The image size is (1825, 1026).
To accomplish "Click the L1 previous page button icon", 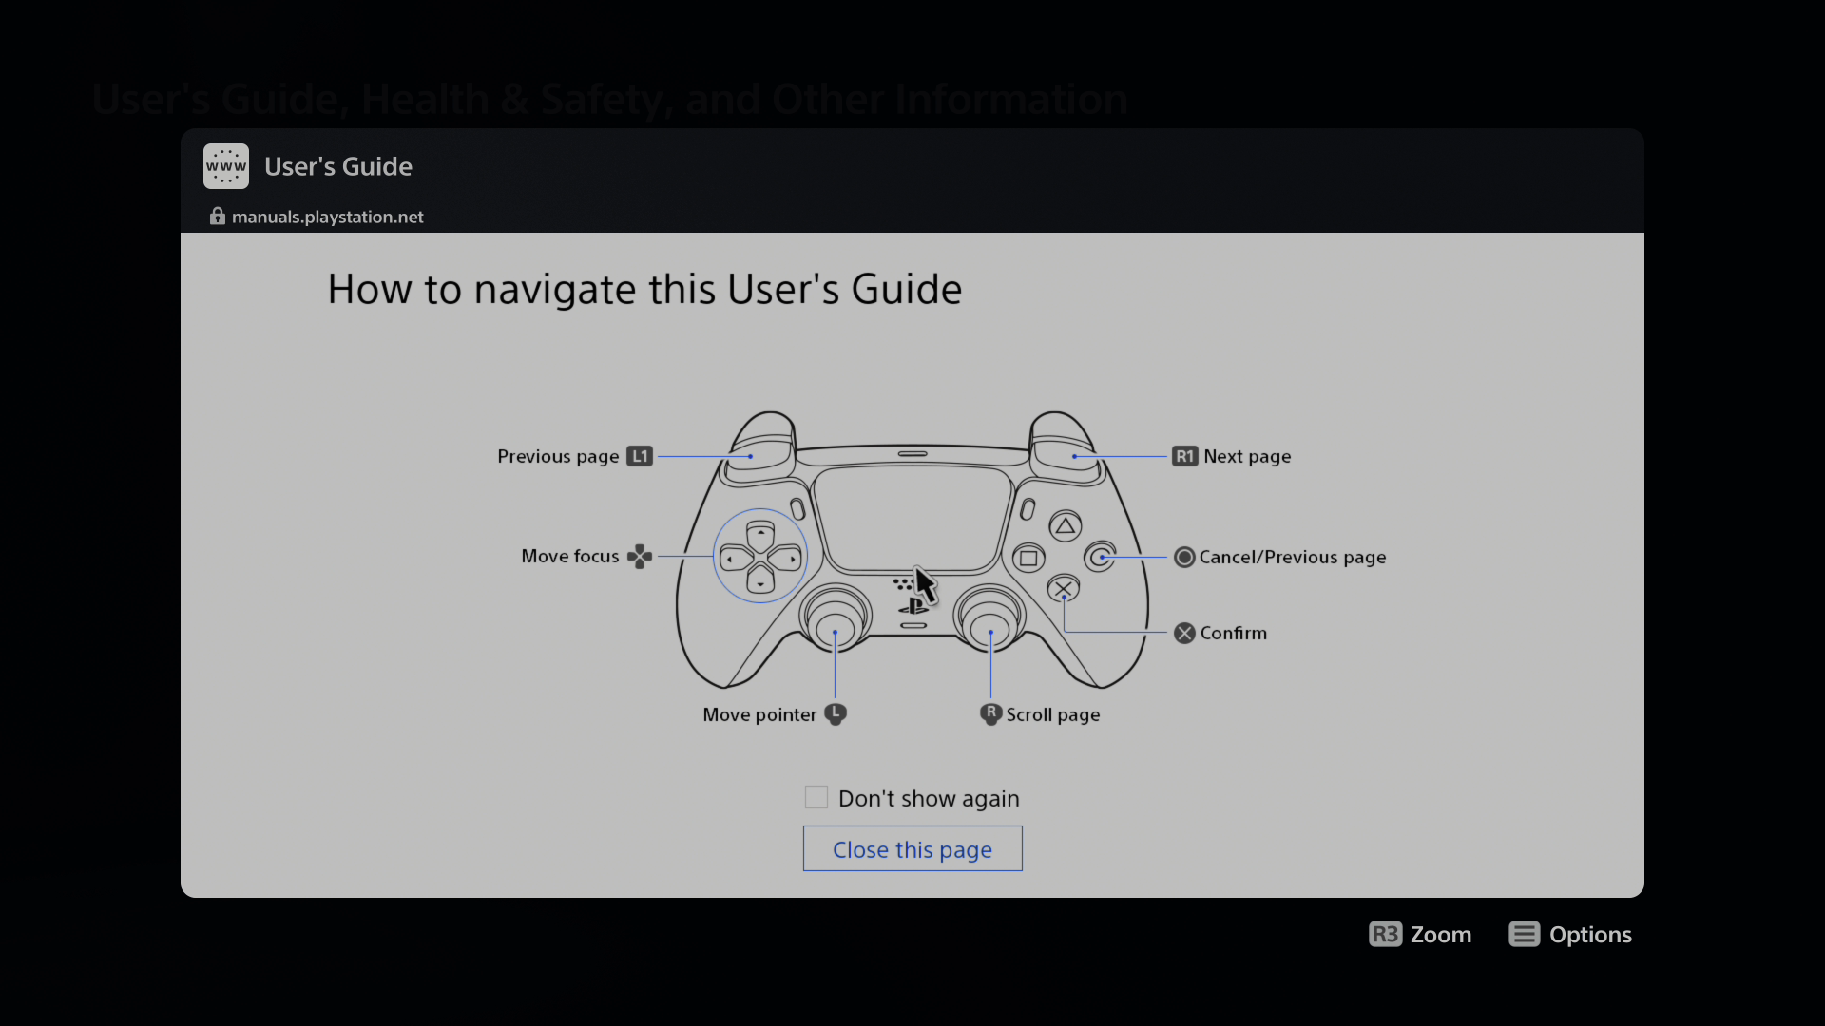I will coord(640,456).
